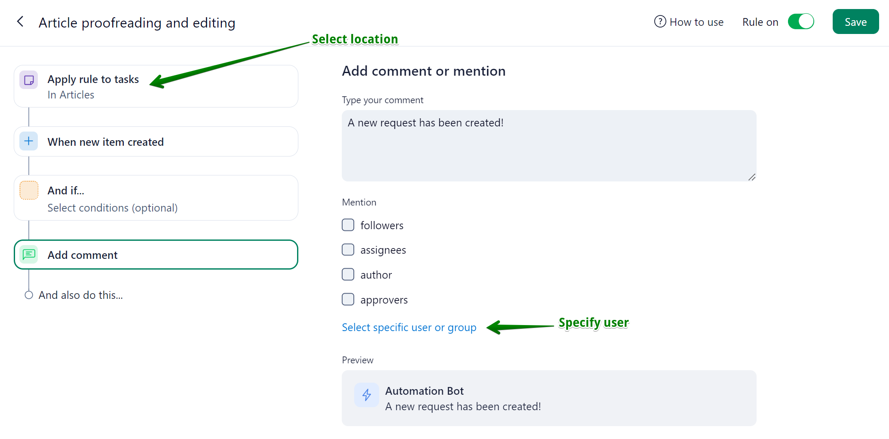
Task: Click the green Add comment icon
Action: [x=29, y=255]
